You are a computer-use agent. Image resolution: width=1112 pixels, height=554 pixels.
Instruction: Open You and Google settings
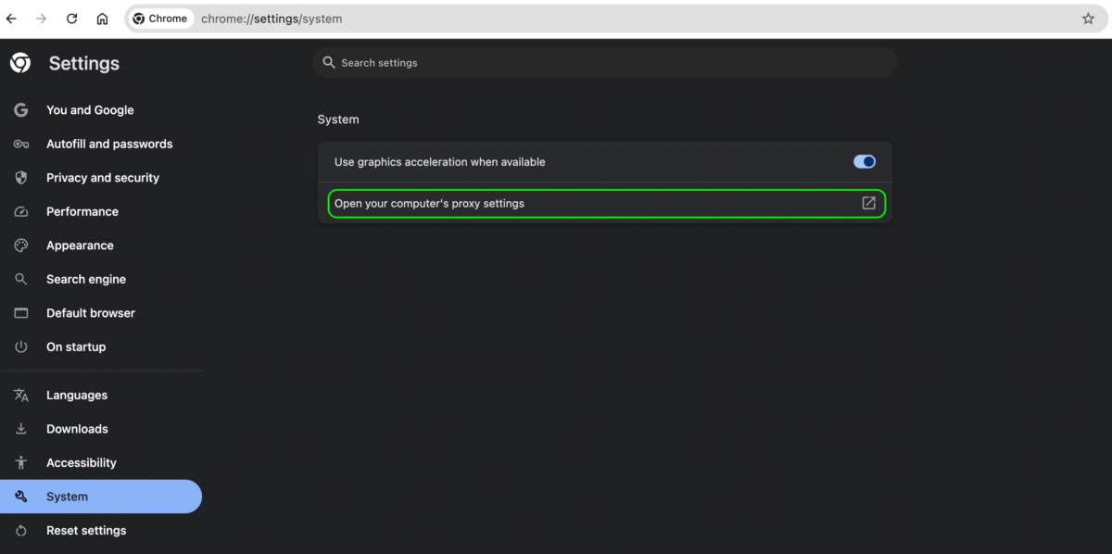coord(90,110)
